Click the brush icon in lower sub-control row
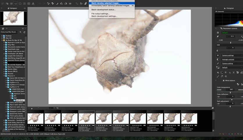This screenshot has height=140, width=243. (218, 76)
